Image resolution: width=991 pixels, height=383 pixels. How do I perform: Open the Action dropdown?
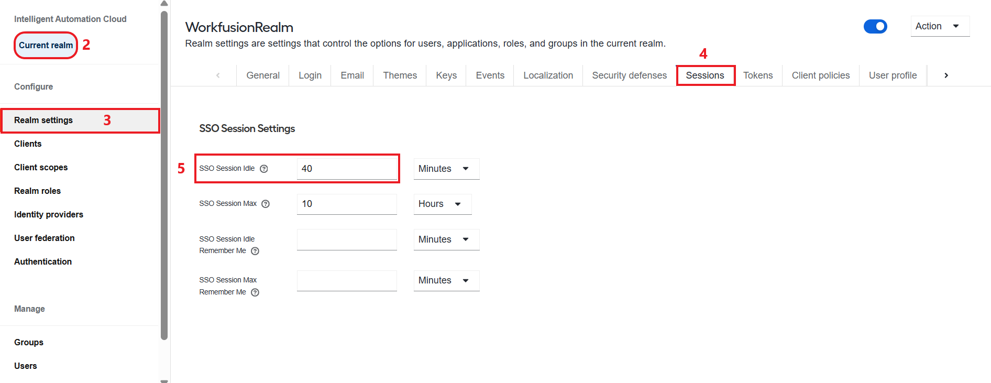click(x=940, y=26)
